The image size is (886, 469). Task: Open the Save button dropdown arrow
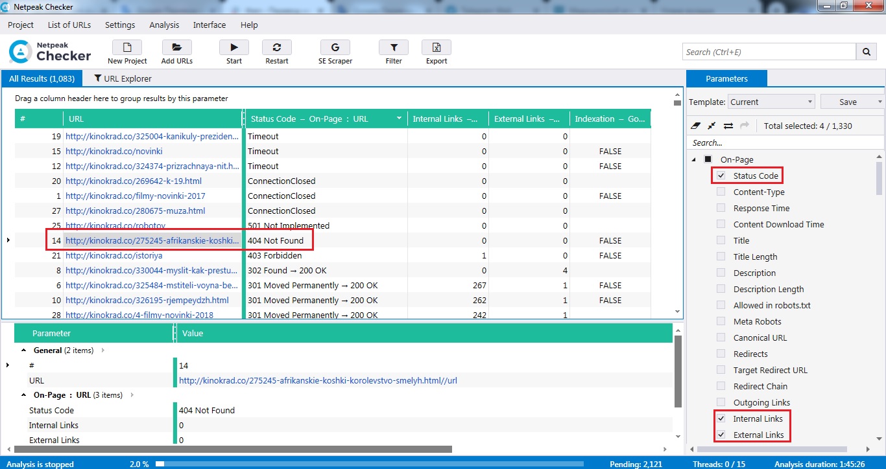880,102
